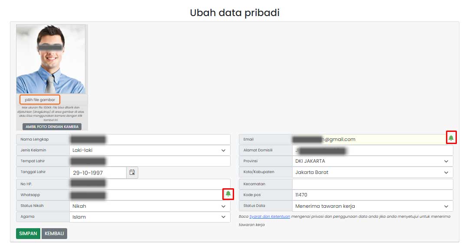Focus the Nama Lengkap input field
This screenshot has width=469, height=249.
pos(150,139)
